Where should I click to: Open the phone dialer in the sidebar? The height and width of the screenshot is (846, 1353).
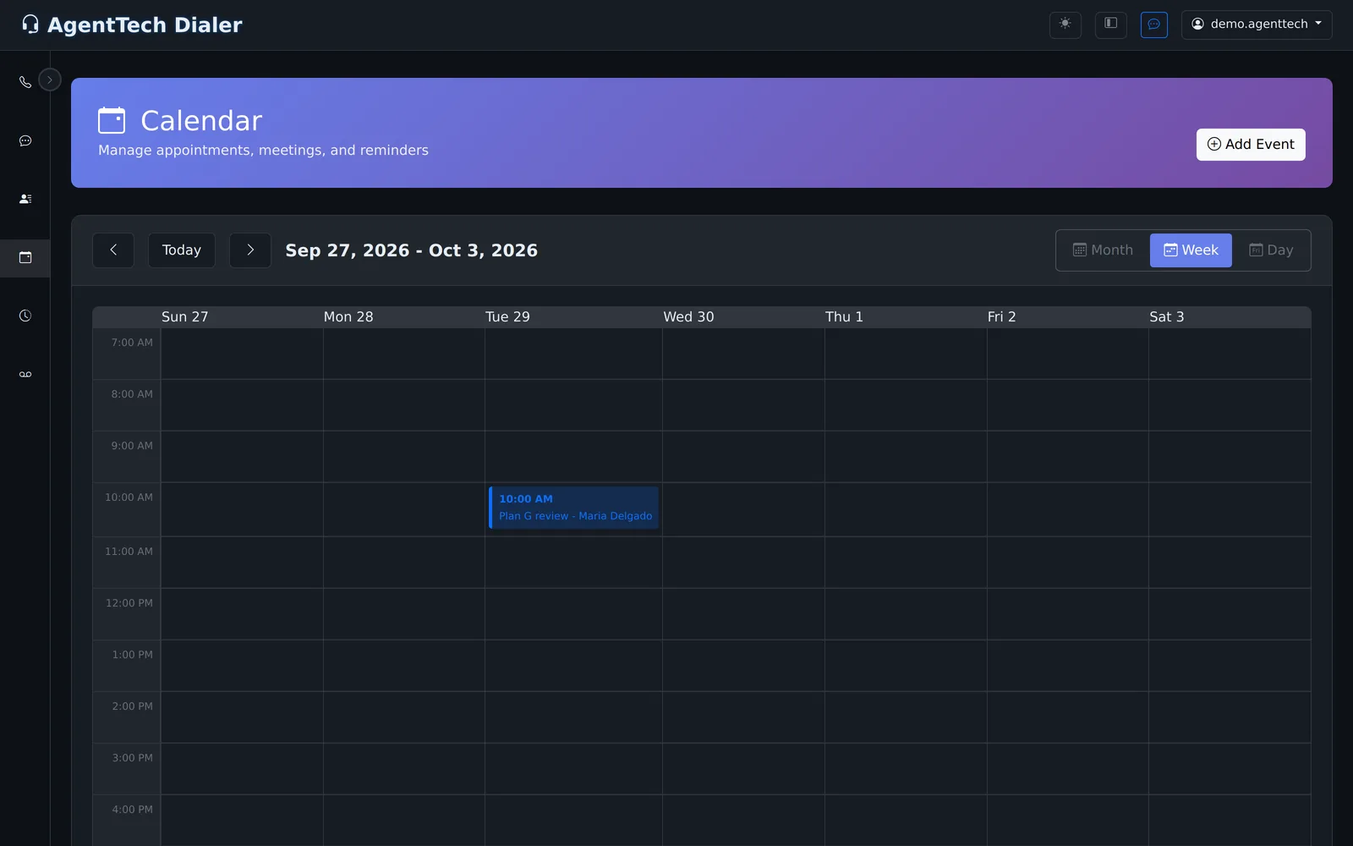pyautogui.click(x=25, y=82)
